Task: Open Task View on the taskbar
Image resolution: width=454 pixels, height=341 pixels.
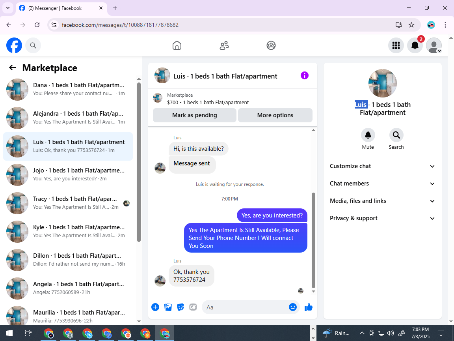Action: click(x=28, y=333)
